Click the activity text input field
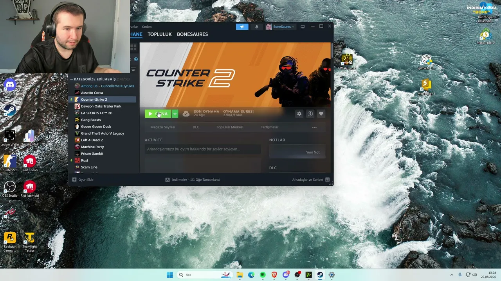Screen dimensions: 501x281 203,149
